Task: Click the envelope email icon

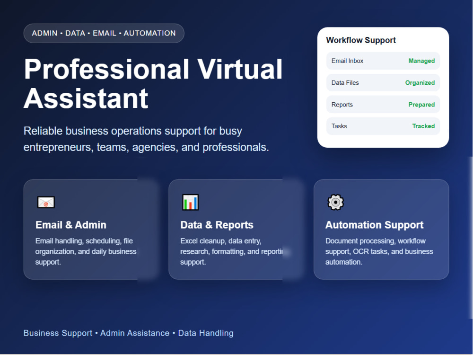Action: 46,202
